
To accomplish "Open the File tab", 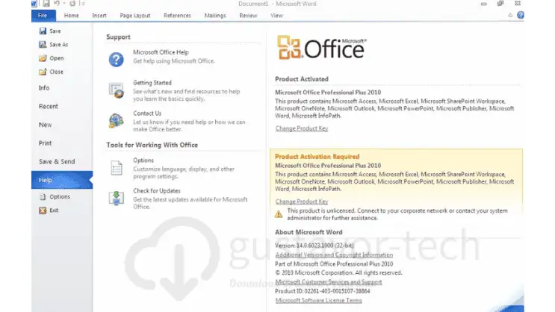I will 43,16.
